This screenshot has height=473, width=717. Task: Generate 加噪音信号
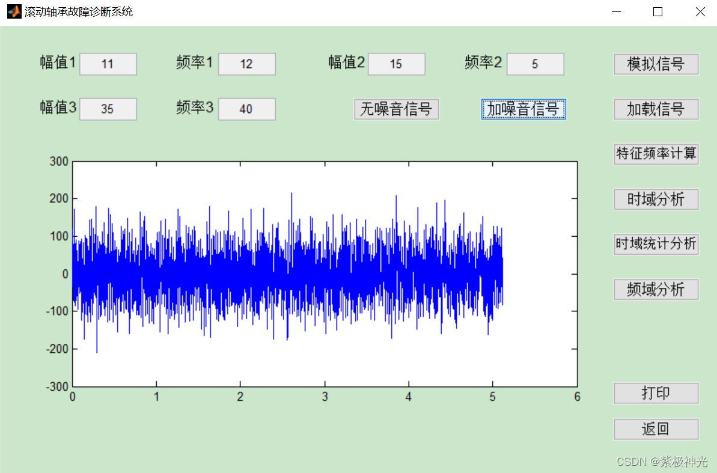click(x=523, y=109)
